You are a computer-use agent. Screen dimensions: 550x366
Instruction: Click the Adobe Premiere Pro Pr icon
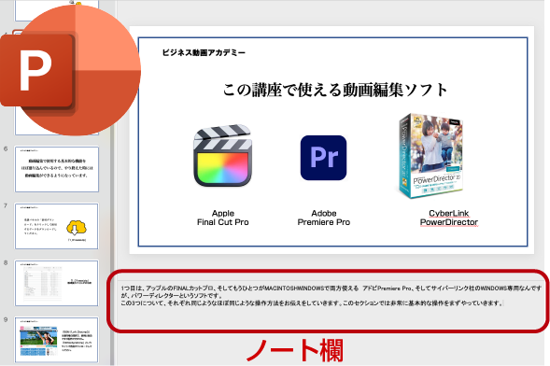click(323, 158)
